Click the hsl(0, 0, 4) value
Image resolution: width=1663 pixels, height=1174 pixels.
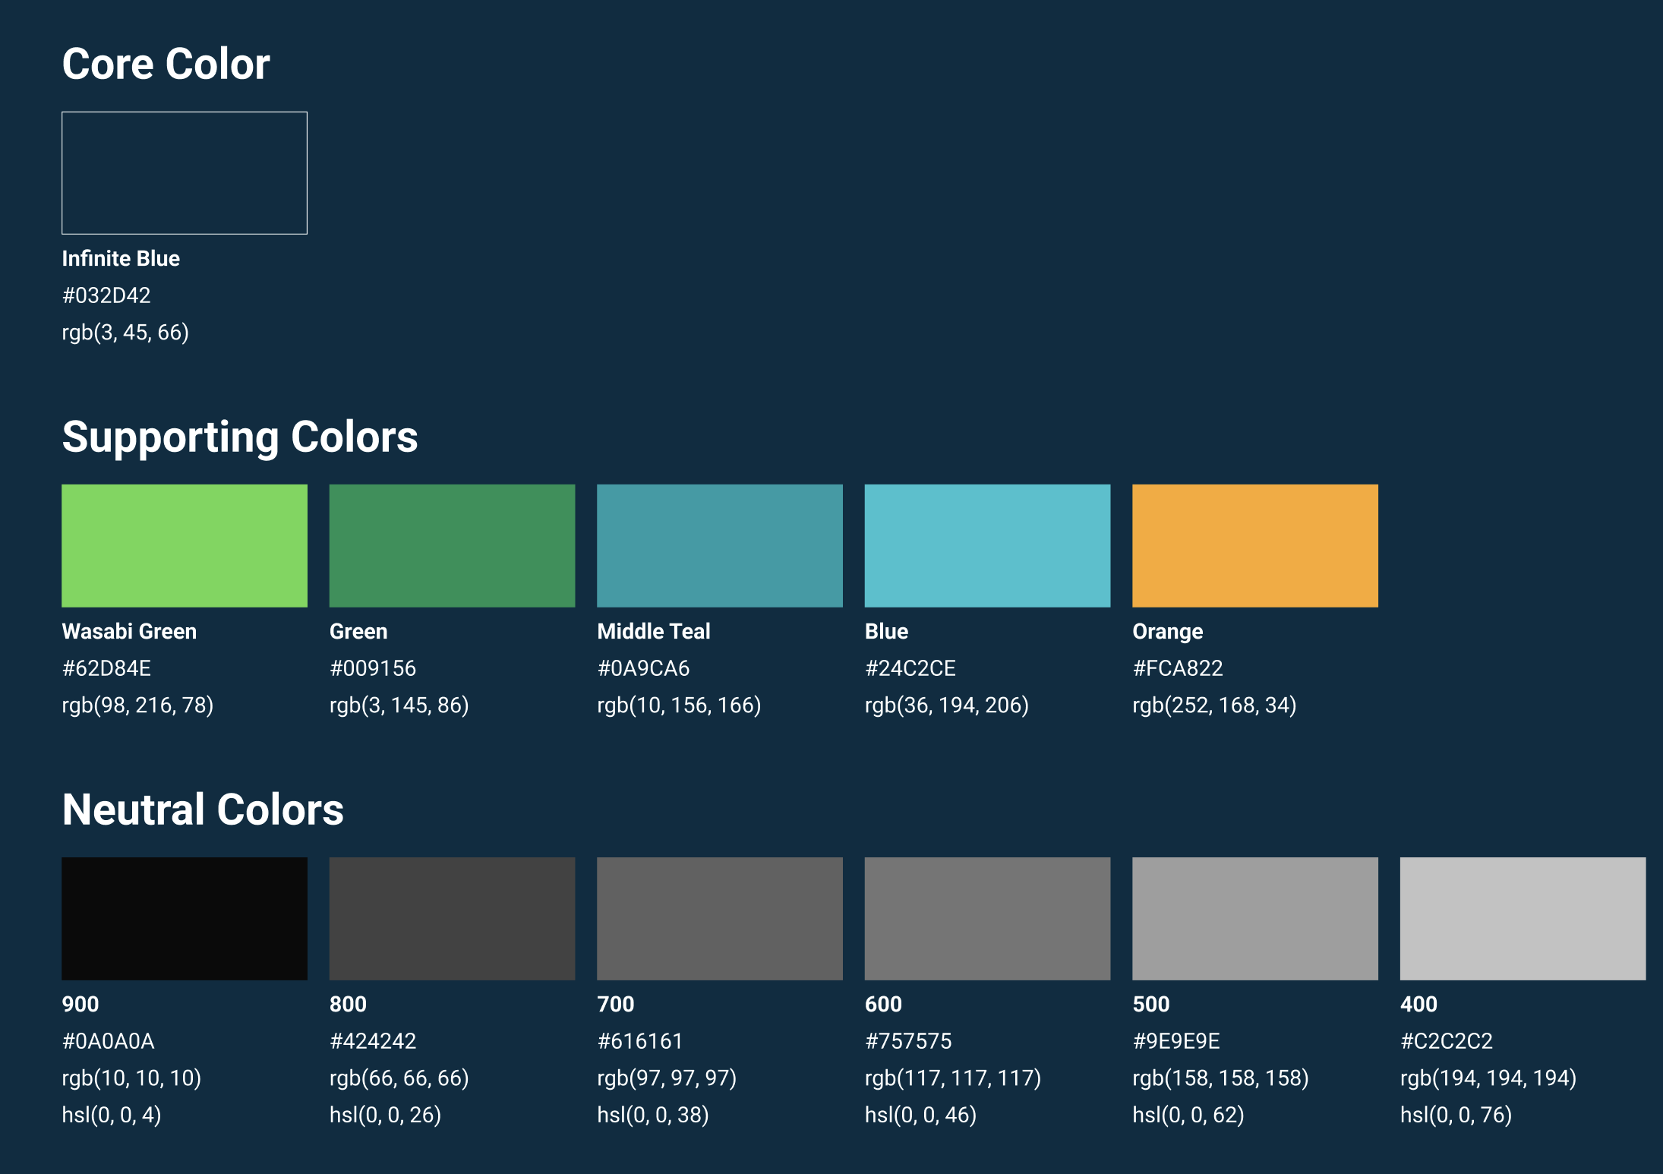pyautogui.click(x=112, y=1116)
